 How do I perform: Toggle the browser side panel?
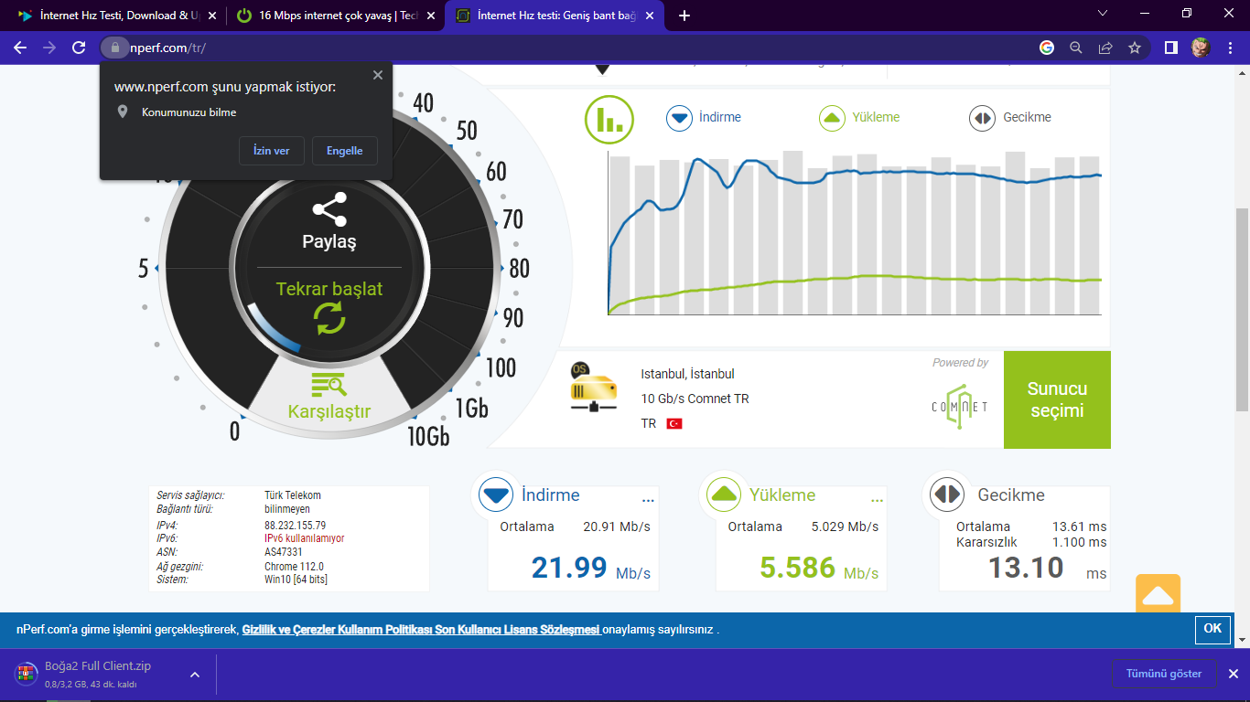[1170, 48]
